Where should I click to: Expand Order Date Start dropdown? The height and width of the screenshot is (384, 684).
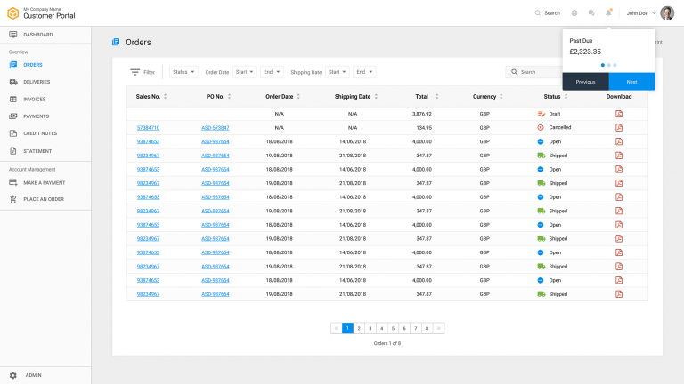coord(245,72)
